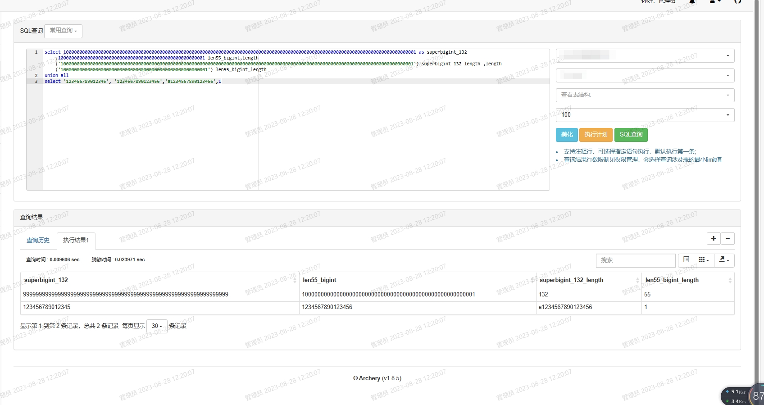Click the 执行计划 button
Viewport: 764px width, 405px height.
click(596, 134)
